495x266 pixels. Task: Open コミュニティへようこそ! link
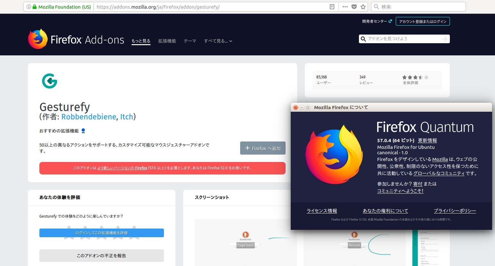400,191
